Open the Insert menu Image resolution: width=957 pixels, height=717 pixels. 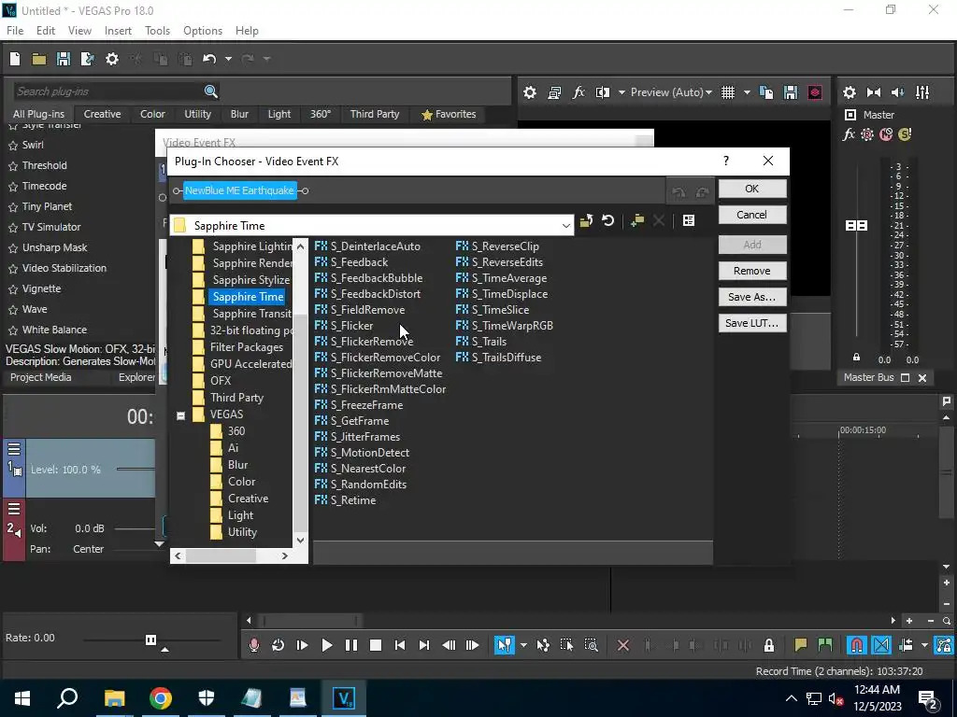click(118, 31)
